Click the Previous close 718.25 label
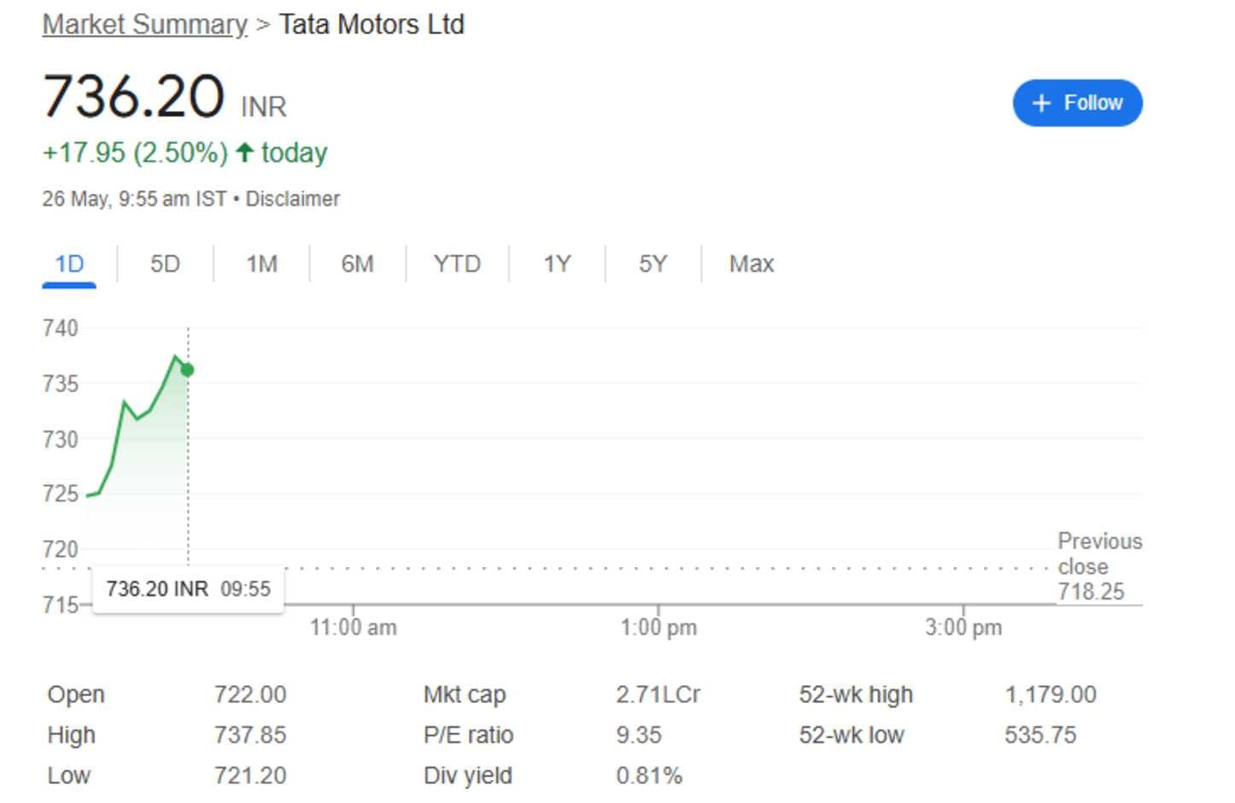The image size is (1235, 803). 1100,566
